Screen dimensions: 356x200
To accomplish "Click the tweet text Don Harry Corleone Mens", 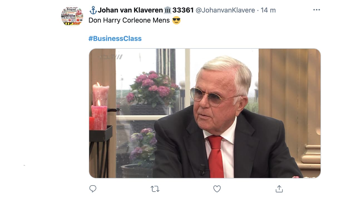I will [129, 20].
